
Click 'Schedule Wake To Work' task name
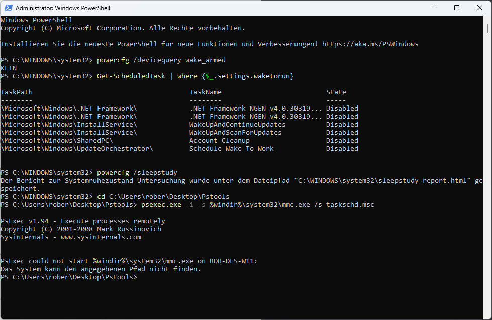pos(231,148)
